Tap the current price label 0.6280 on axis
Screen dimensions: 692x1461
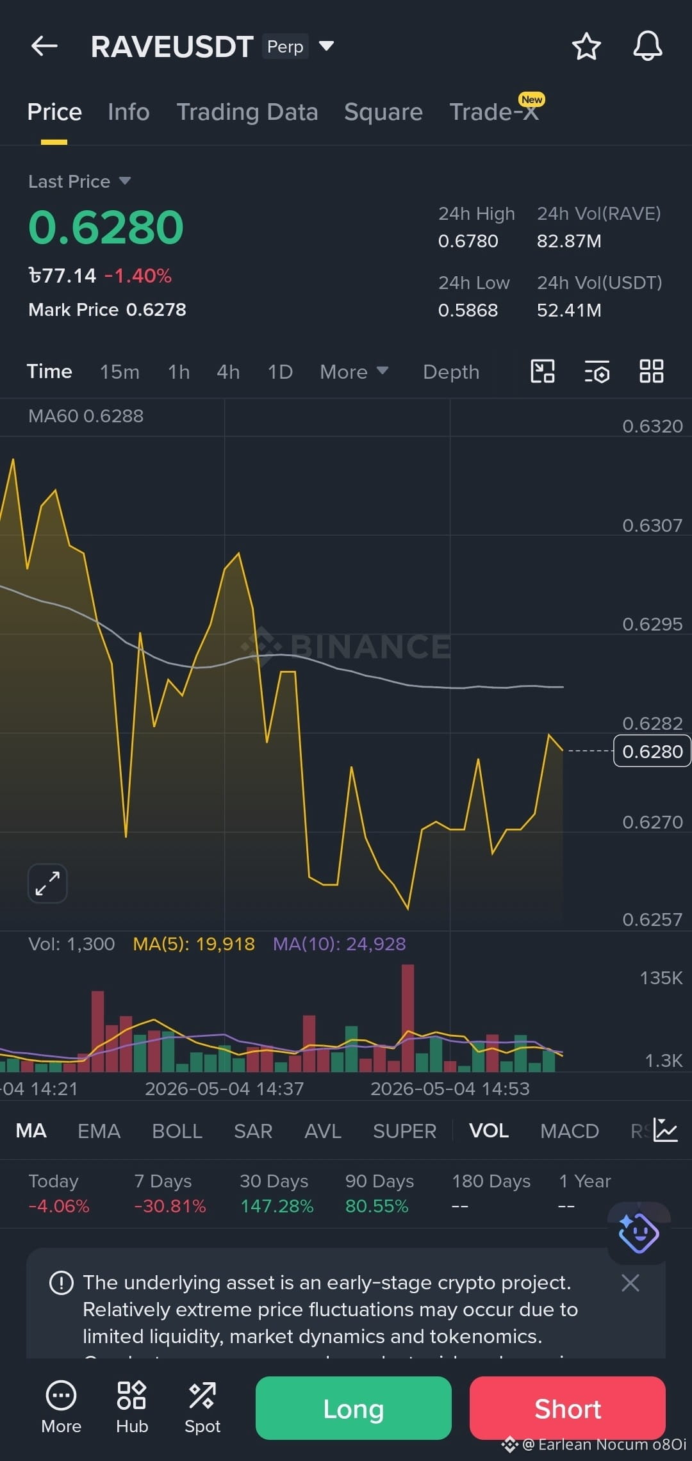[x=652, y=751]
